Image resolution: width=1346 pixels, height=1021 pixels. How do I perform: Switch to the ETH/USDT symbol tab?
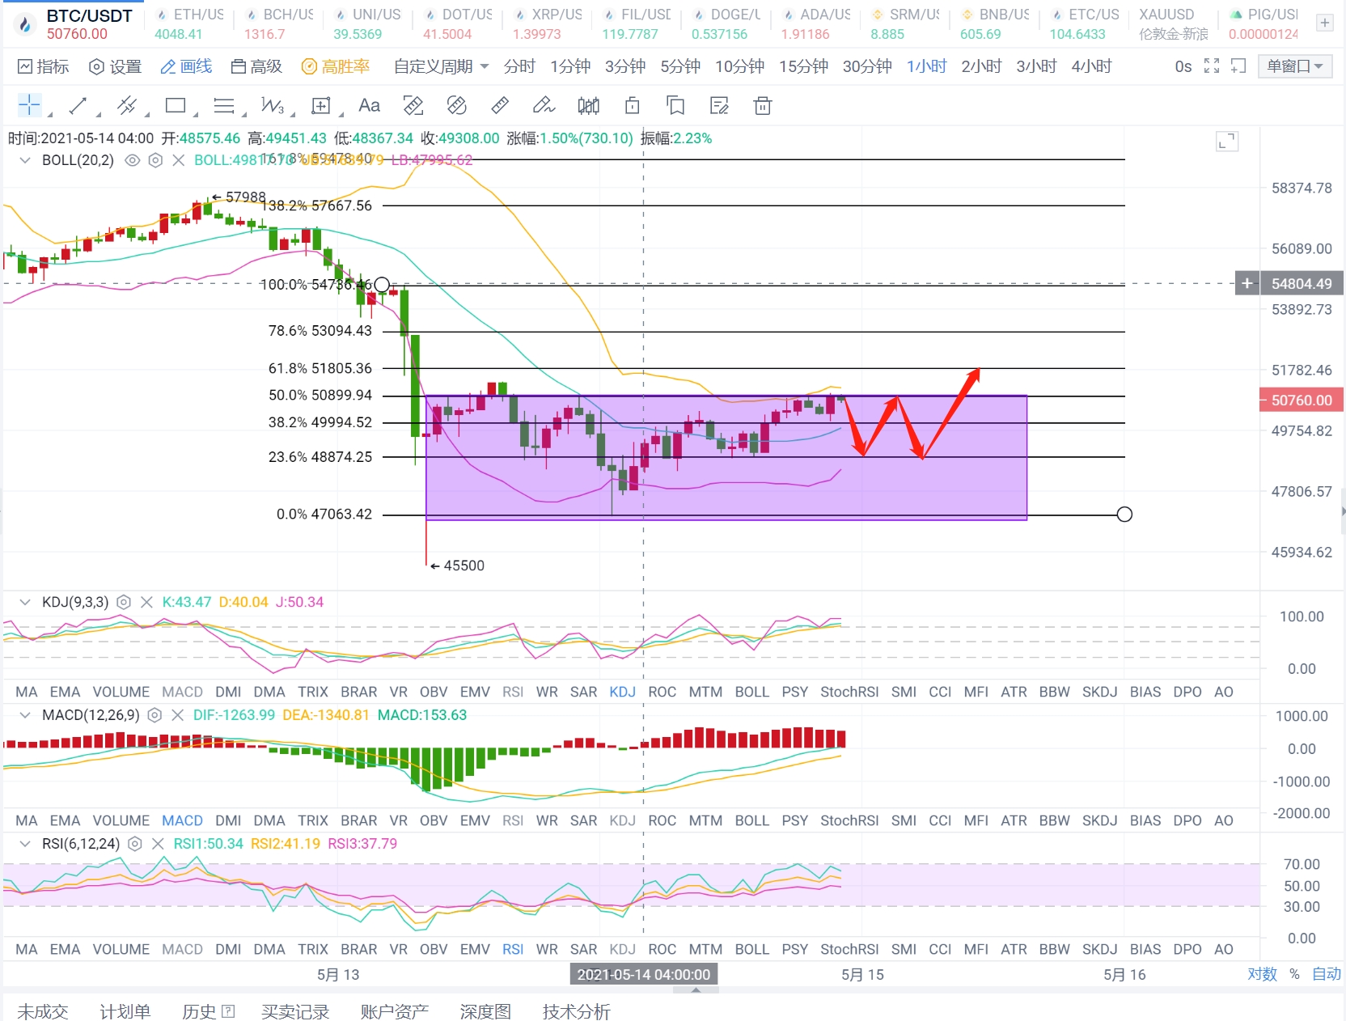point(189,23)
